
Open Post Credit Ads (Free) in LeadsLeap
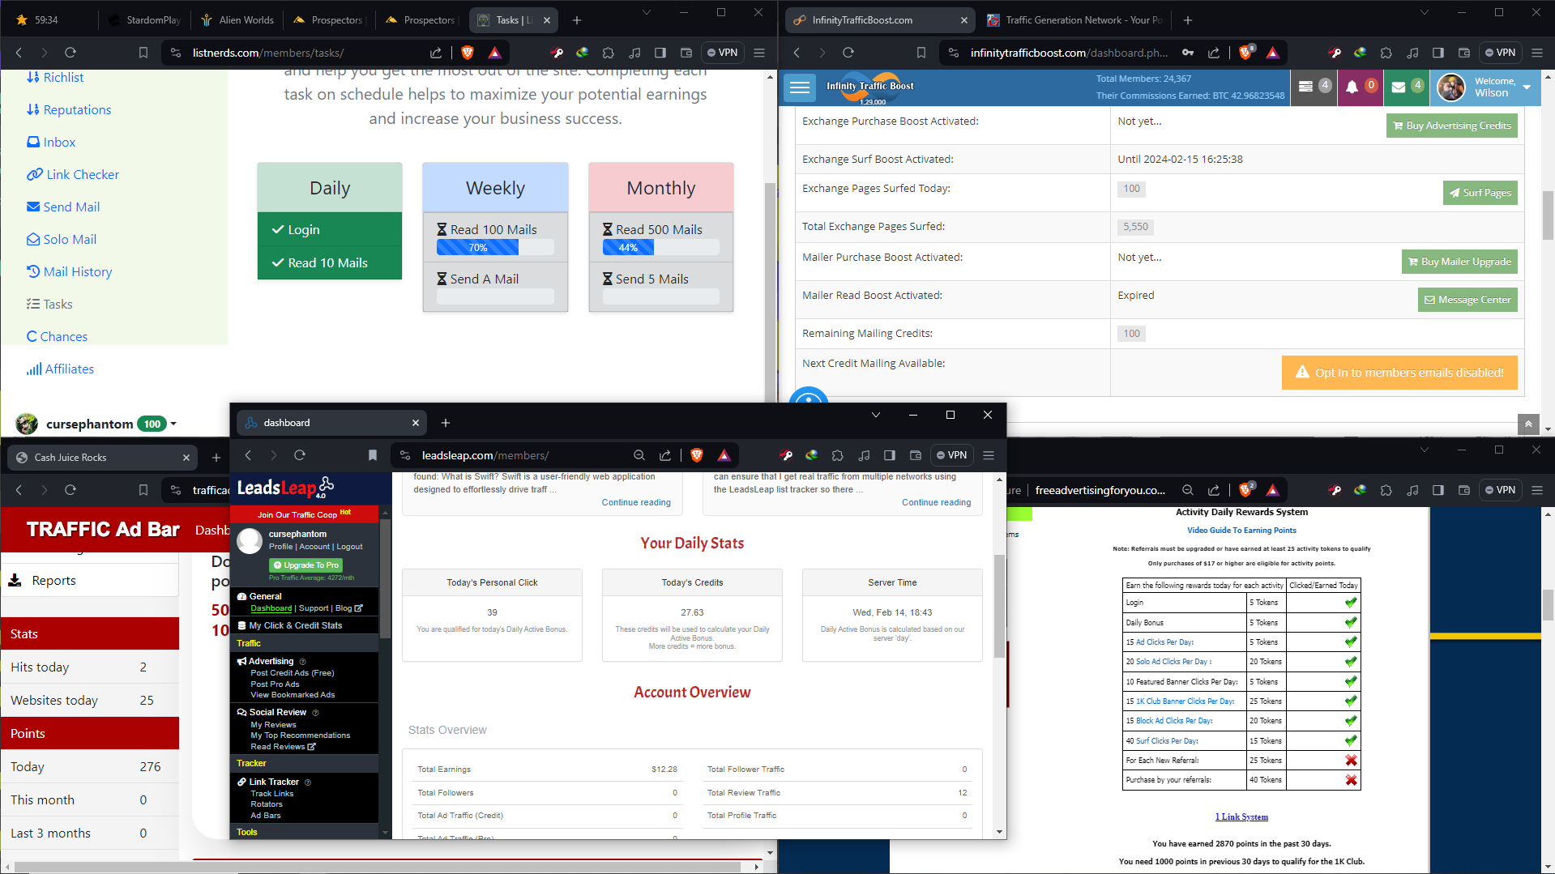click(x=292, y=673)
